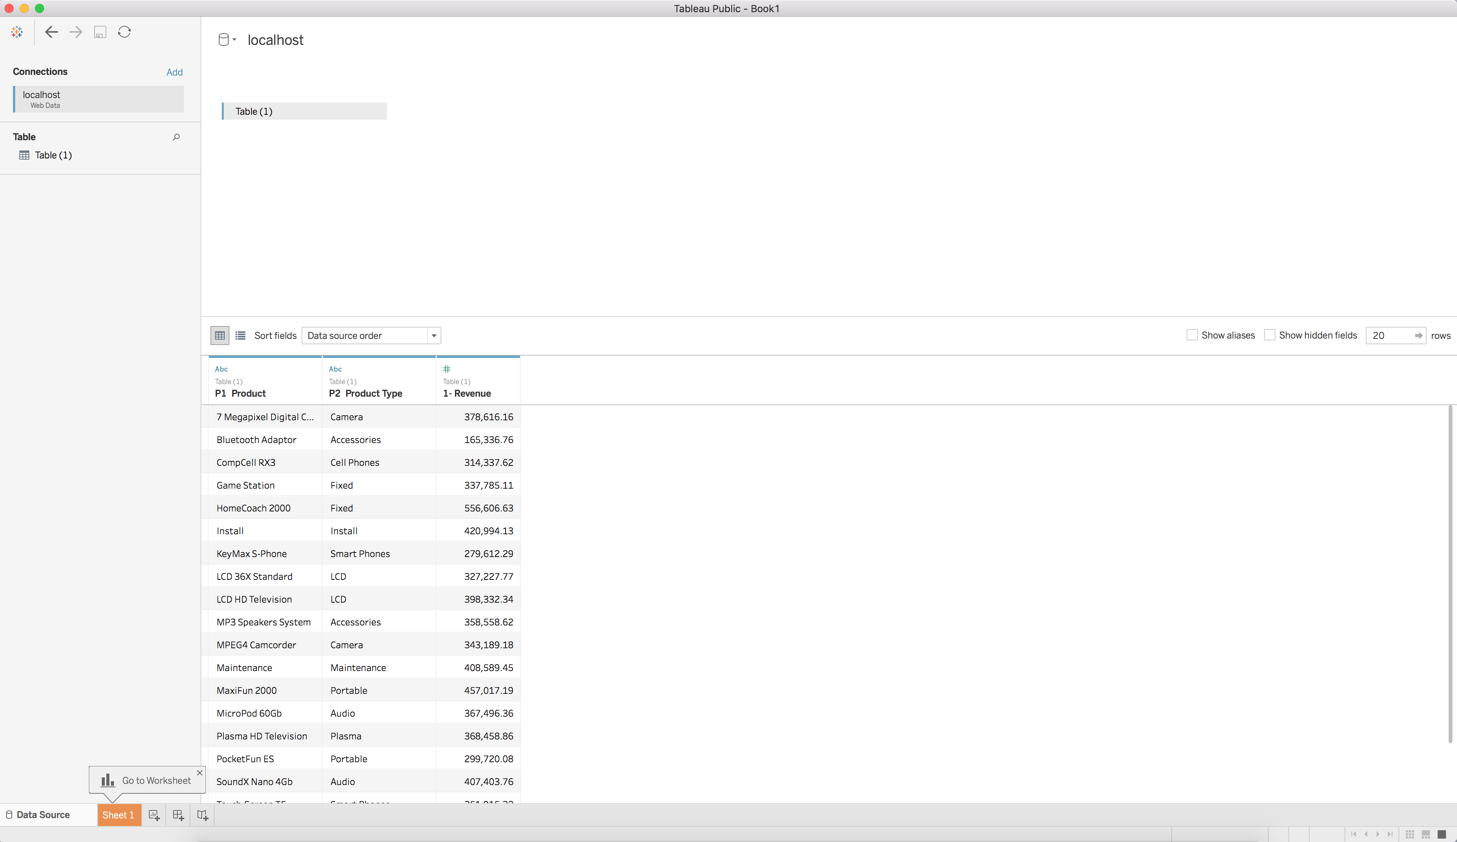
Task: Add a new story icon
Action: coord(202,815)
